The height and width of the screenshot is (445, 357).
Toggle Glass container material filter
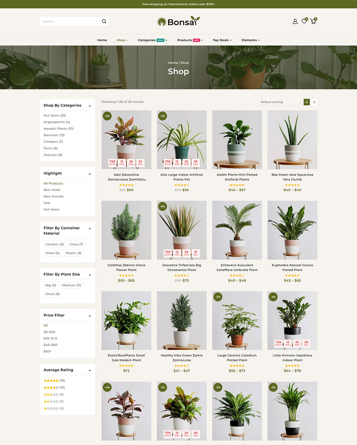pos(77,244)
